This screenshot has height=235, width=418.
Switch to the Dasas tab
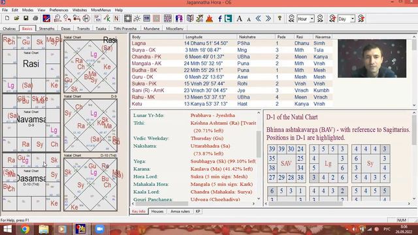(x=65, y=29)
